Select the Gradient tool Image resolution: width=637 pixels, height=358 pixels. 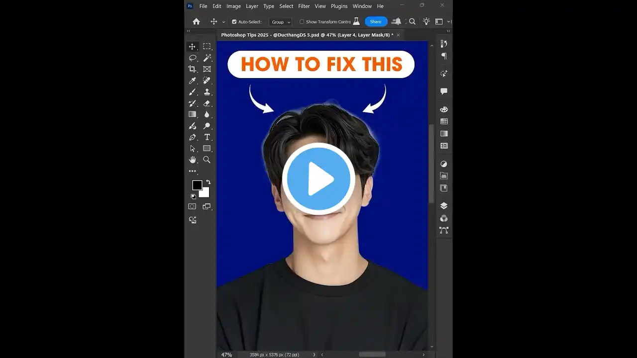click(x=192, y=114)
